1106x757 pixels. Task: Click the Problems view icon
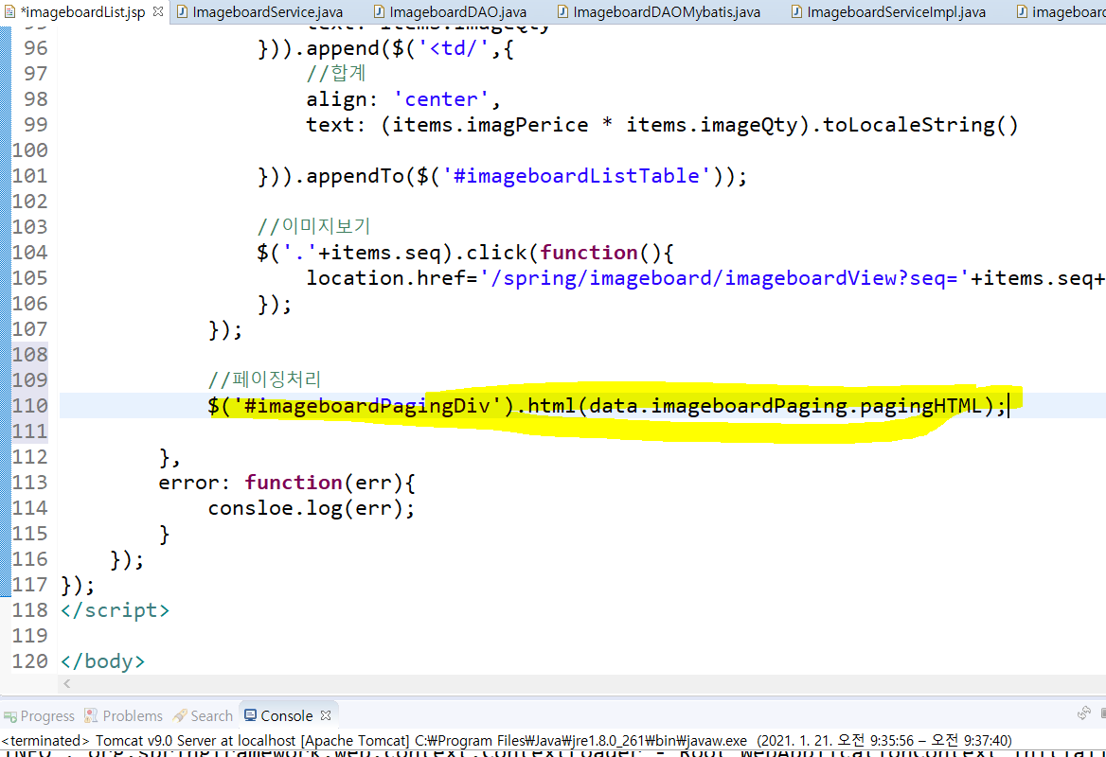coord(91,716)
